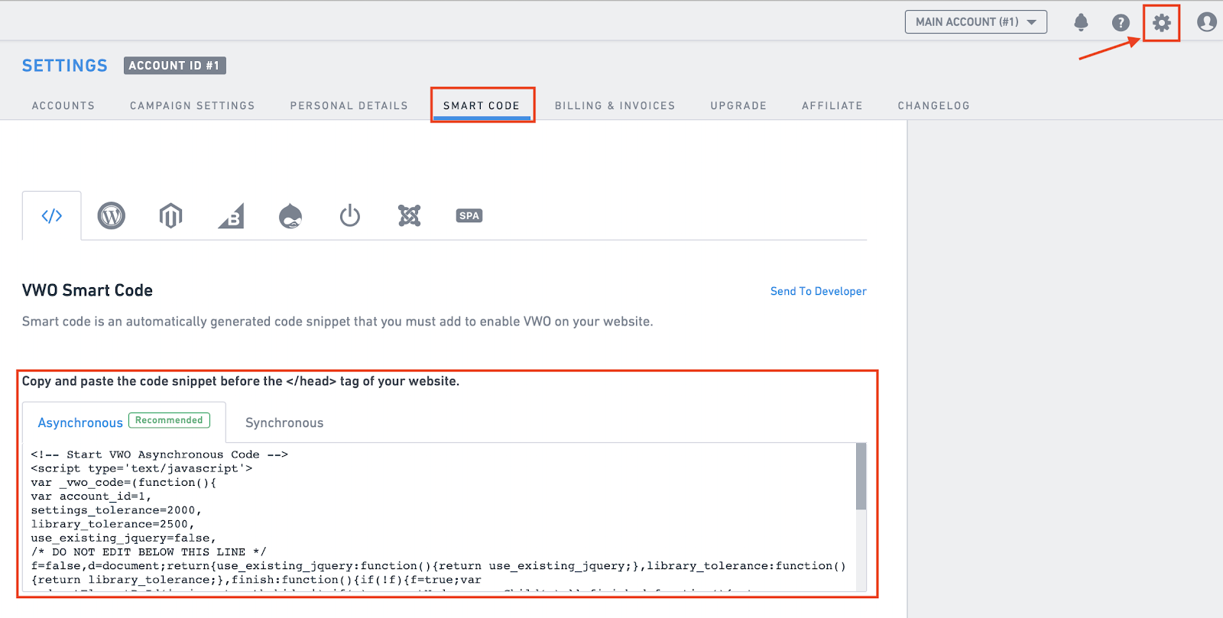Select the Drupal platform icon
Screen dimensions: 1223x618
290,216
